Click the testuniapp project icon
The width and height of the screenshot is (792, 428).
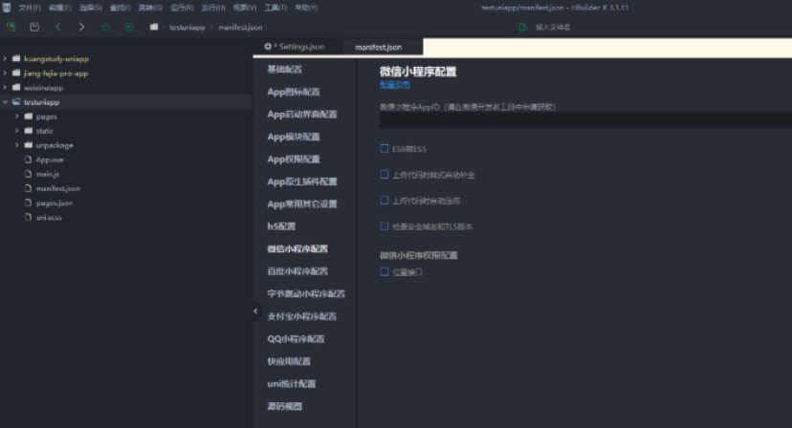pos(16,102)
